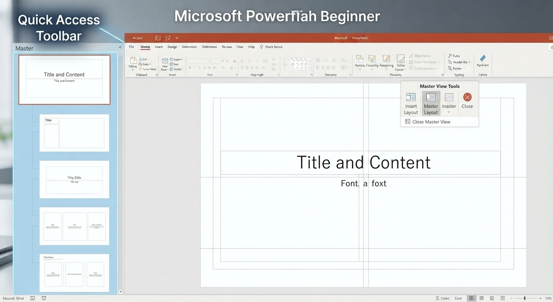Select the fifth Title Dace layout thumbnail
The image size is (553, 302).
coord(74,273)
